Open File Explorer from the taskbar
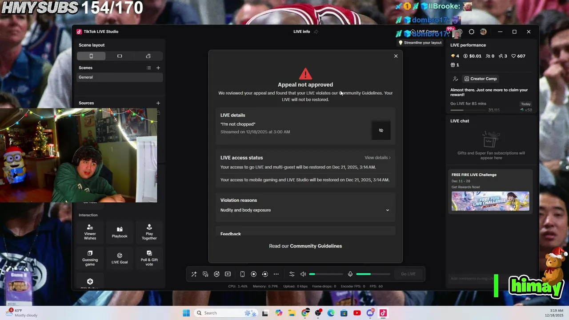 tap(292, 313)
